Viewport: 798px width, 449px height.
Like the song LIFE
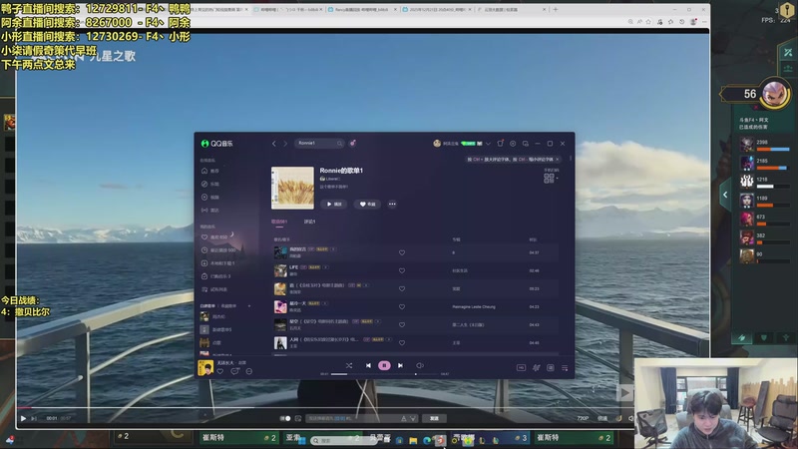click(x=402, y=270)
